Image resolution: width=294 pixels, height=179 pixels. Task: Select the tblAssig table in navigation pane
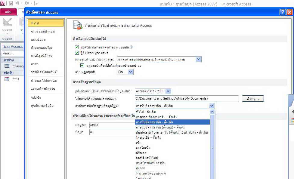[18, 66]
